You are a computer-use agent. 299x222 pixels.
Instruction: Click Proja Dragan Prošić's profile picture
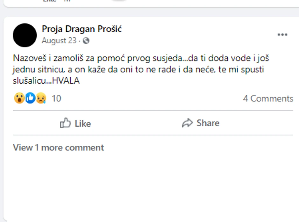[x=24, y=35]
